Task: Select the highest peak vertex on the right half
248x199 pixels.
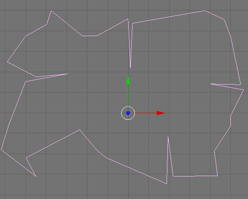Action: click(205, 11)
